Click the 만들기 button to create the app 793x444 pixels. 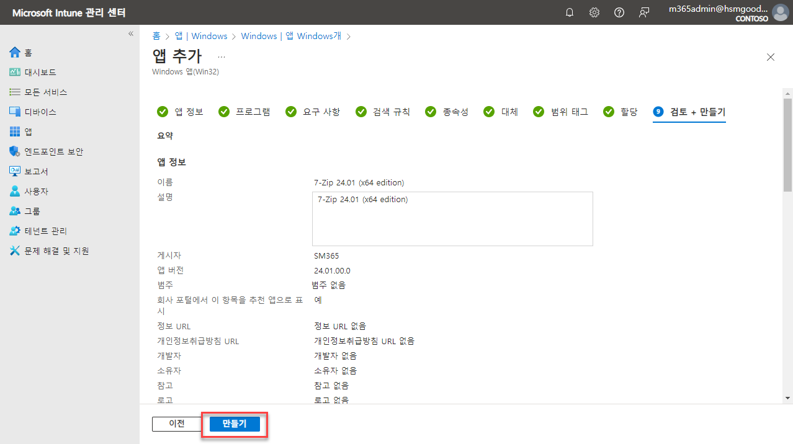tap(234, 424)
